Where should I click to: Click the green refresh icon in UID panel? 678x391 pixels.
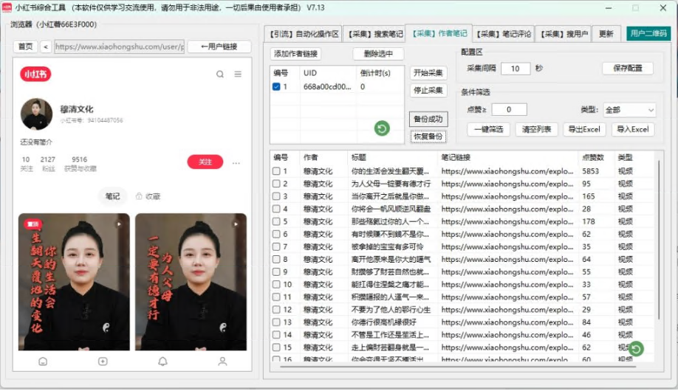coord(382,128)
